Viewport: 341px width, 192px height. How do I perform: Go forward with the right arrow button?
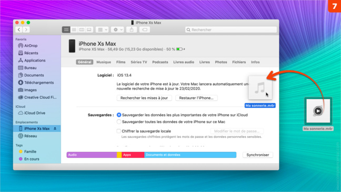tap(26, 29)
